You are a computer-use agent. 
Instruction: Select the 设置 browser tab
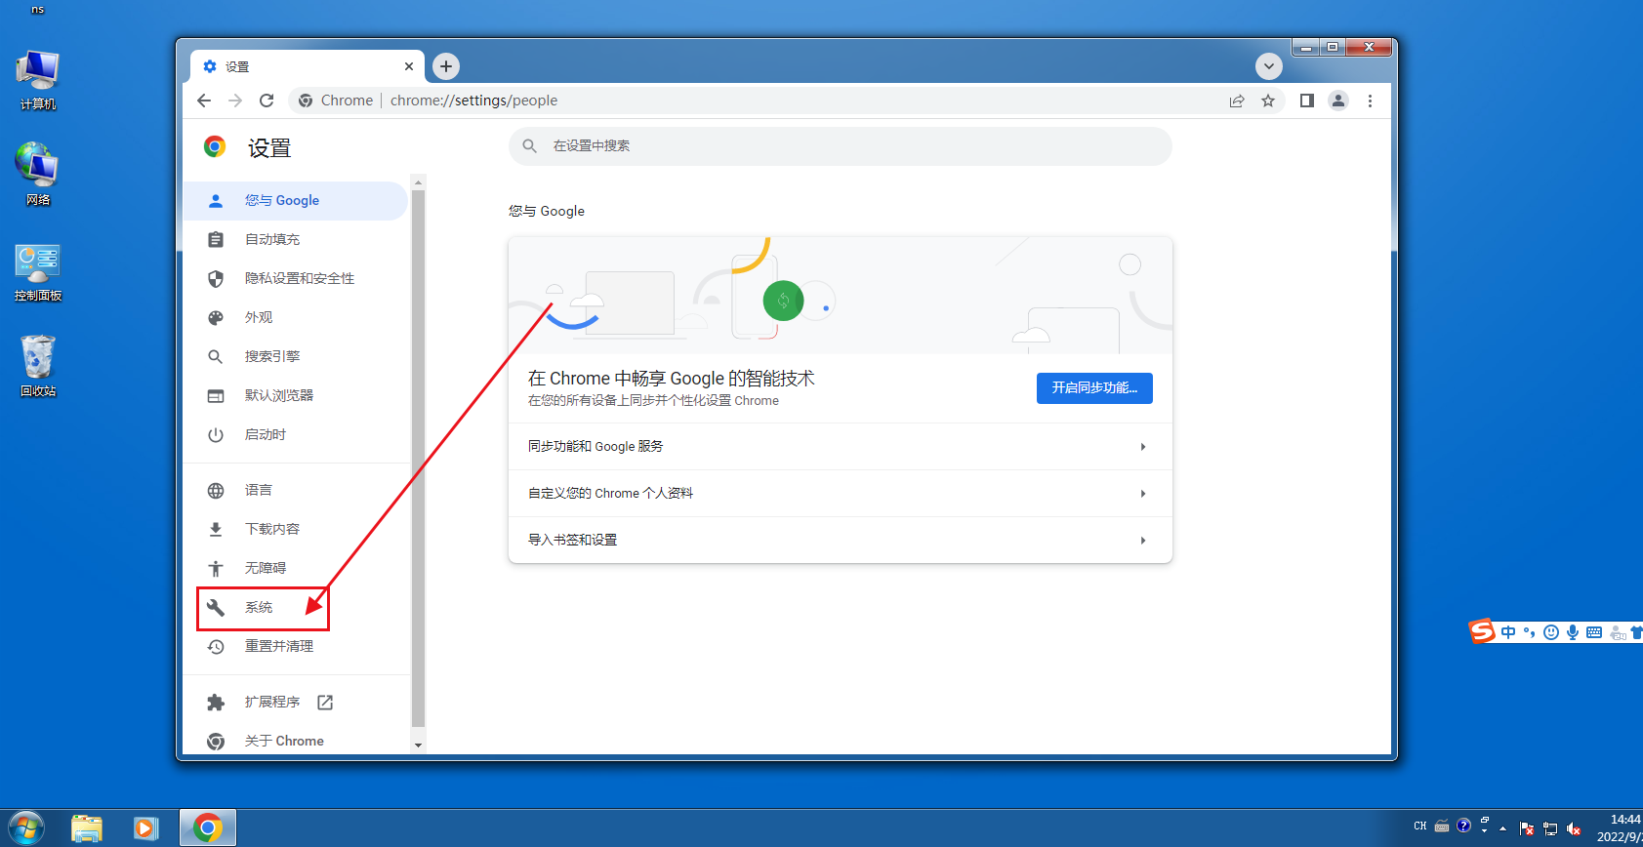click(x=307, y=66)
